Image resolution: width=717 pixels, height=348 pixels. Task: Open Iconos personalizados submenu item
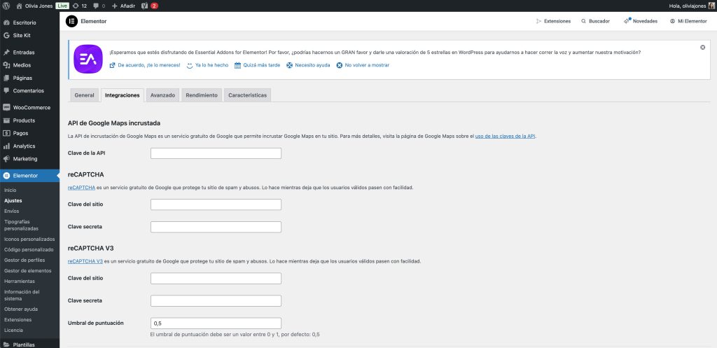(x=29, y=239)
